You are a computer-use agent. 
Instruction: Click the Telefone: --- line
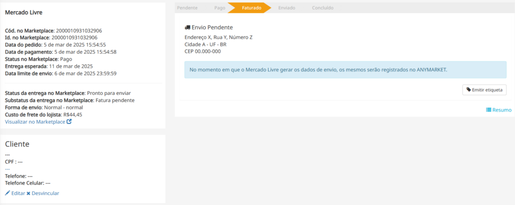(x=19, y=176)
